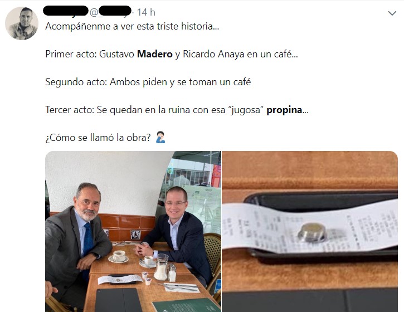Click the question ¿Cómo se llamó la obra?
404x312 pixels.
(x=98, y=138)
